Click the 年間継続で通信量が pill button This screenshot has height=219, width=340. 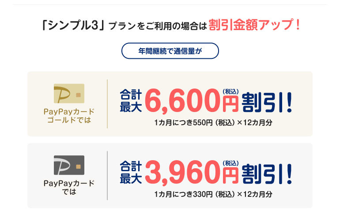tap(170, 51)
